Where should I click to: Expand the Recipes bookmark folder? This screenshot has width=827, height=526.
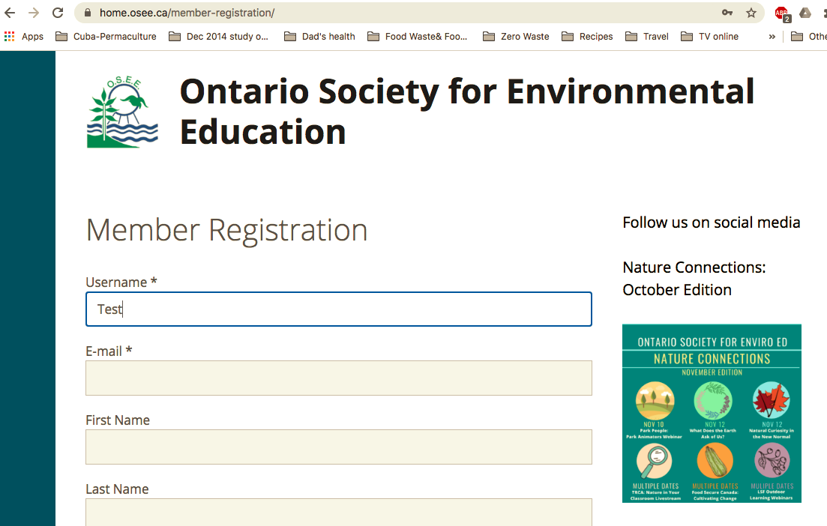587,37
